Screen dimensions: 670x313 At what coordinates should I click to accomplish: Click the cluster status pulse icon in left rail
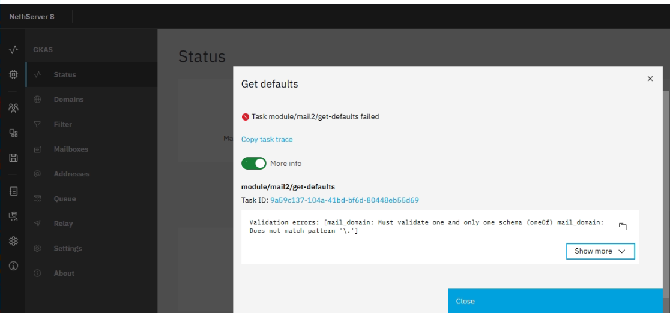[x=13, y=50]
